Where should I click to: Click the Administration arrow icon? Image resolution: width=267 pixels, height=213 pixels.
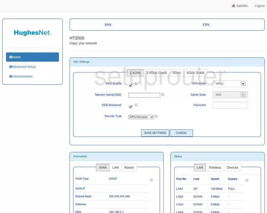tap(10, 76)
